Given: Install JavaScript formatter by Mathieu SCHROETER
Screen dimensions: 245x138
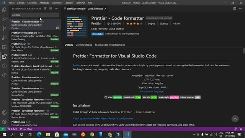Looking at the screenshot, I should pyautogui.click(x=55, y=106).
